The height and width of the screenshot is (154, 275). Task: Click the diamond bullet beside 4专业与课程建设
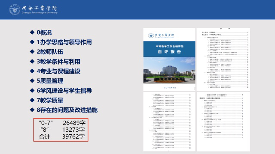pos(32,71)
